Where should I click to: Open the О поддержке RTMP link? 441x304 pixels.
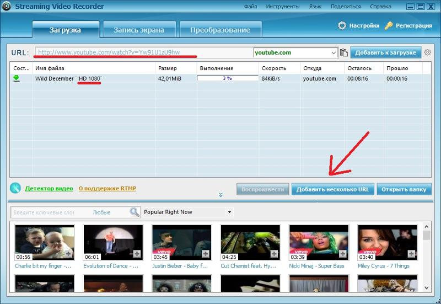(107, 188)
